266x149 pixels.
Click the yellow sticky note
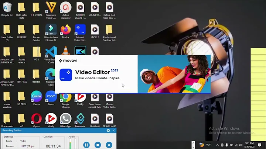pyautogui.click(x=258, y=94)
